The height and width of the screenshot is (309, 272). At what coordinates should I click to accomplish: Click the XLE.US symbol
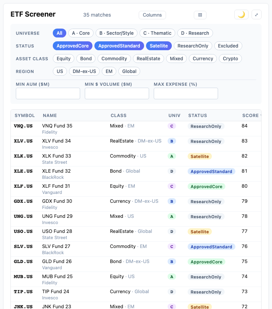pos(23,171)
